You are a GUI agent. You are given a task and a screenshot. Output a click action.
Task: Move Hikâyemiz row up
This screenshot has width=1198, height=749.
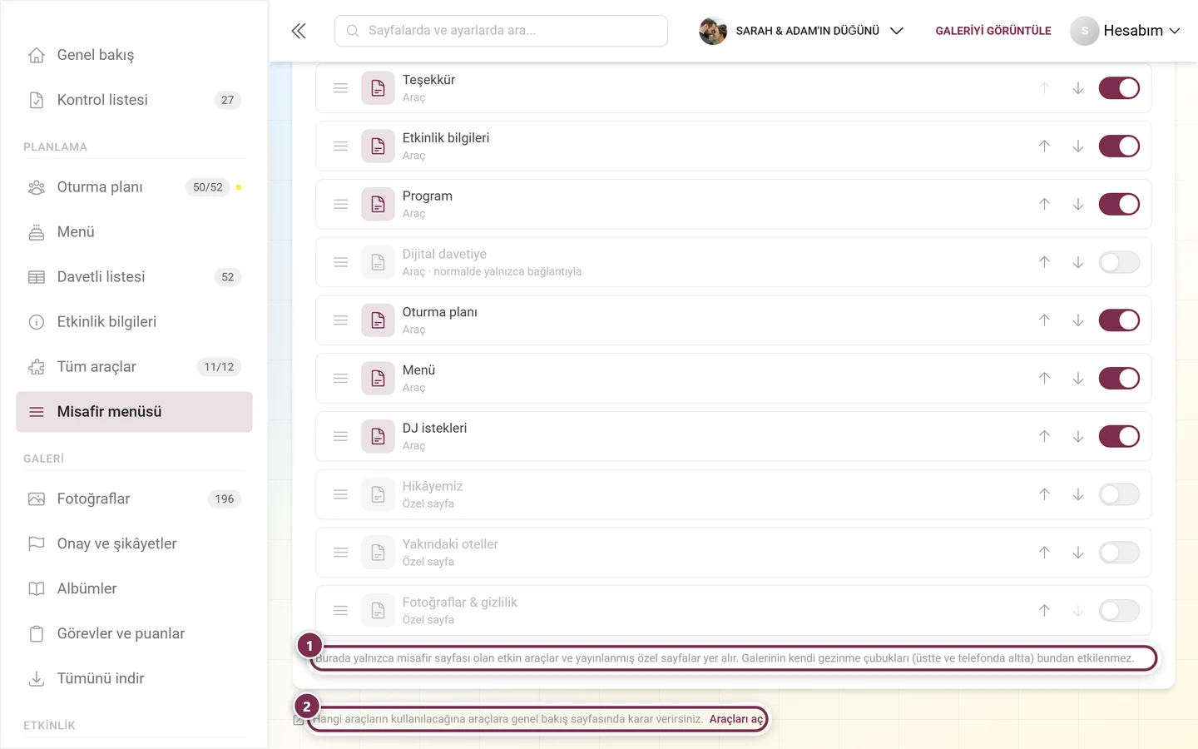[x=1044, y=494]
